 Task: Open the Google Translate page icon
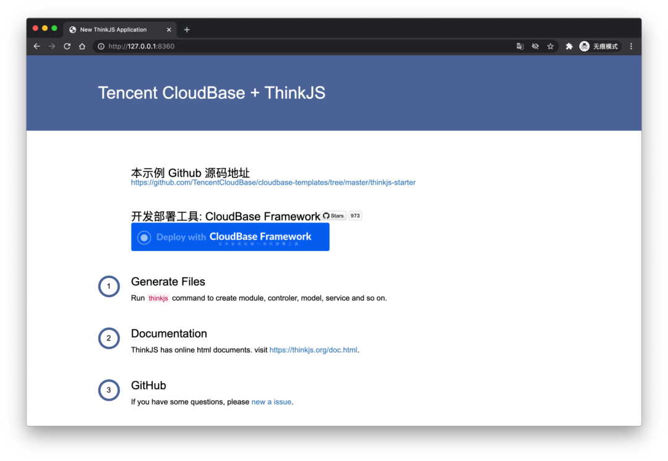[520, 46]
